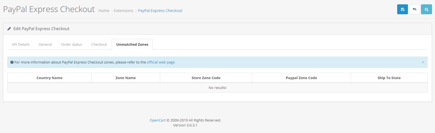The height and width of the screenshot is (133, 435).
Task: Click the Zone Name column header
Action: point(126,78)
